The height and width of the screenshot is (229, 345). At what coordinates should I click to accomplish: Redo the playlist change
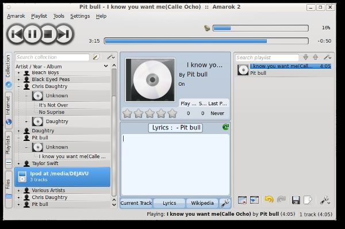281,200
